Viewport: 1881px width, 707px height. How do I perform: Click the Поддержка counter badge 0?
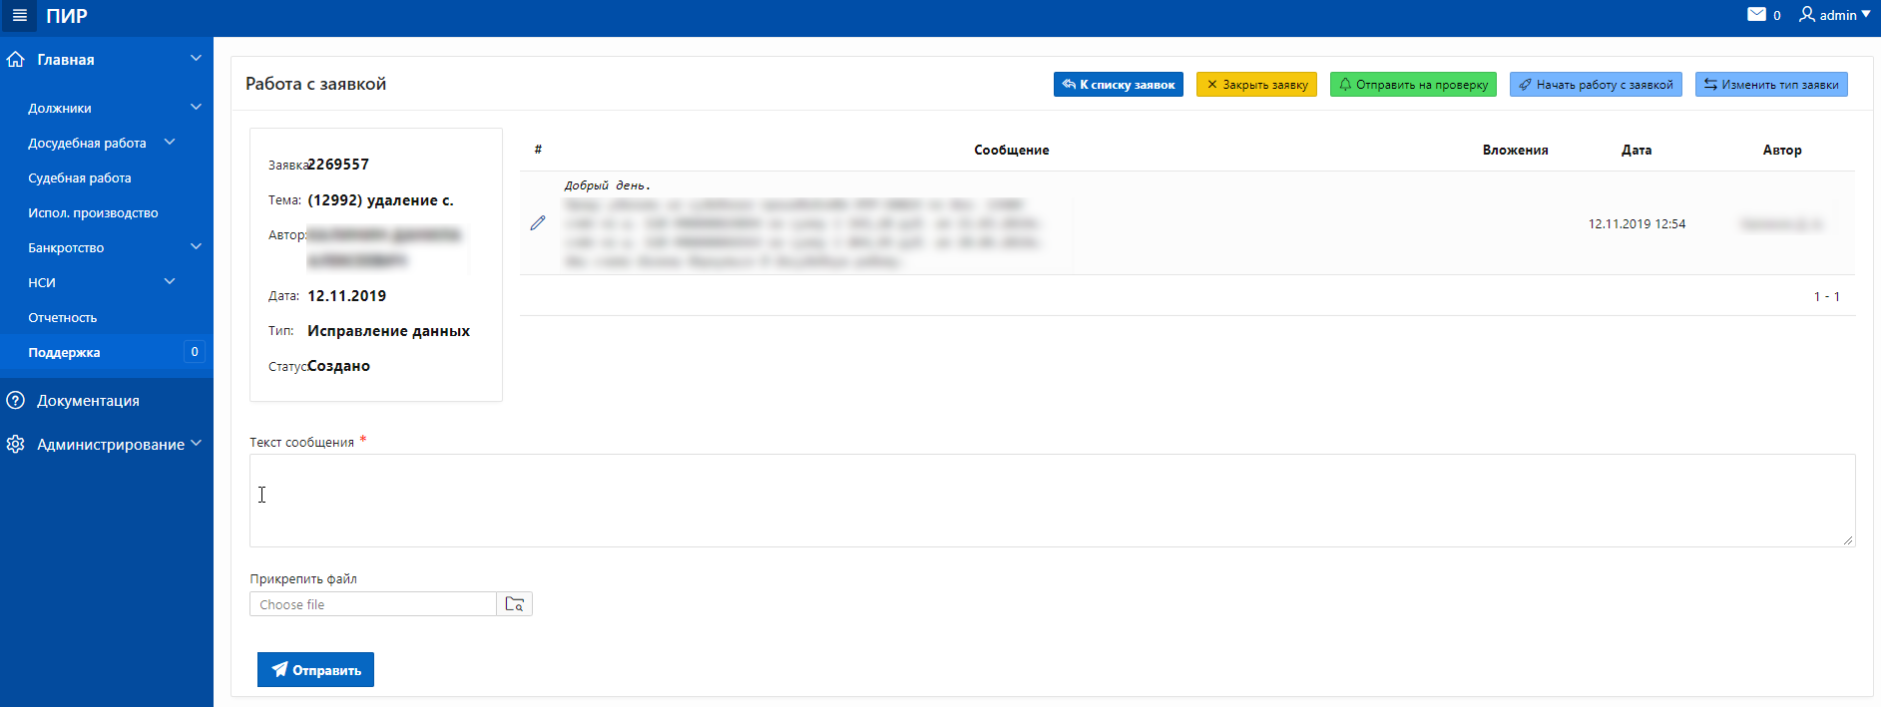pyautogui.click(x=195, y=351)
